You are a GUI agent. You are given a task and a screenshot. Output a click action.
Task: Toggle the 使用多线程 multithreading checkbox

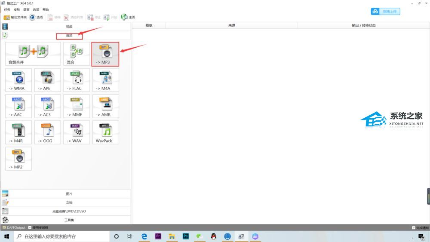(30, 228)
